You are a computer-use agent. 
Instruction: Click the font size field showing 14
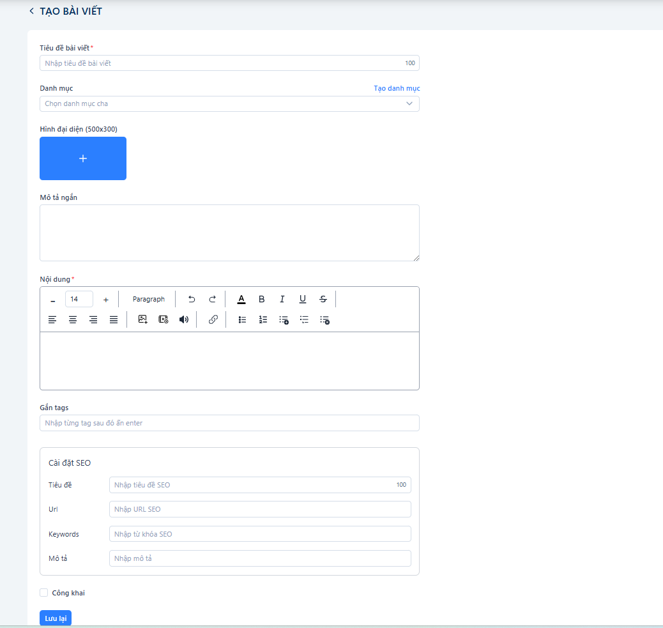[x=79, y=299]
